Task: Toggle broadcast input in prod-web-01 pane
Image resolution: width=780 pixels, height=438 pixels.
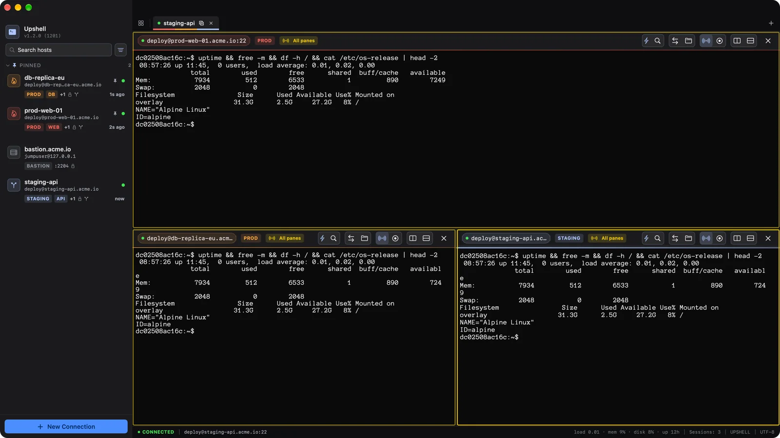Action: pos(706,41)
